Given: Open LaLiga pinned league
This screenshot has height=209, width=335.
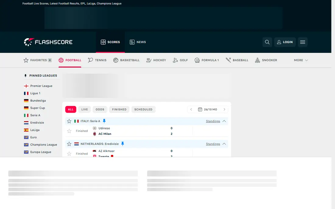Looking at the screenshot, I should click(32, 130).
